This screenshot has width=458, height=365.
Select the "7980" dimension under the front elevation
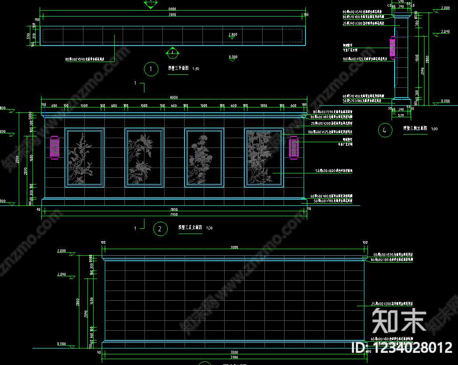[x=174, y=215]
